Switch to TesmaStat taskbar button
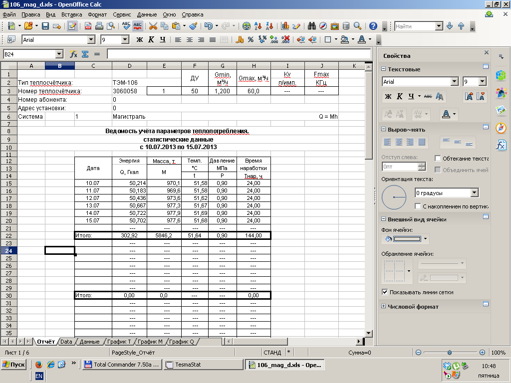This screenshot has height=383, width=511. [x=204, y=365]
